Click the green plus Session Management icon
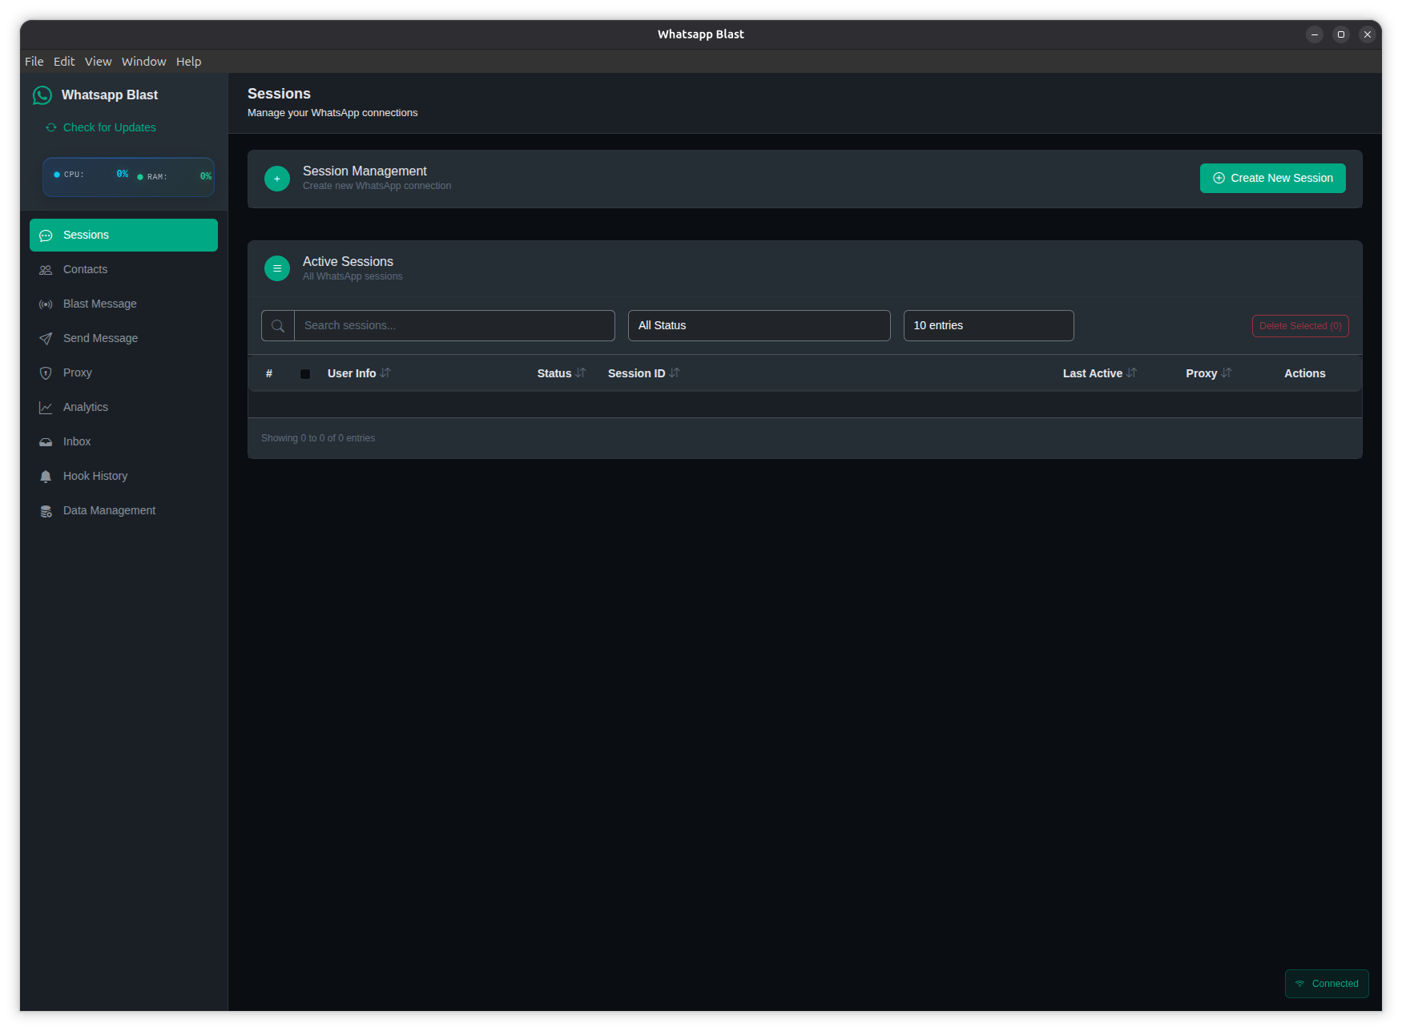The width and height of the screenshot is (1402, 1031). 276,178
